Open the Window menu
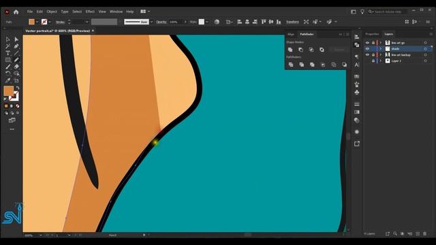This screenshot has width=436, height=245. click(x=116, y=12)
